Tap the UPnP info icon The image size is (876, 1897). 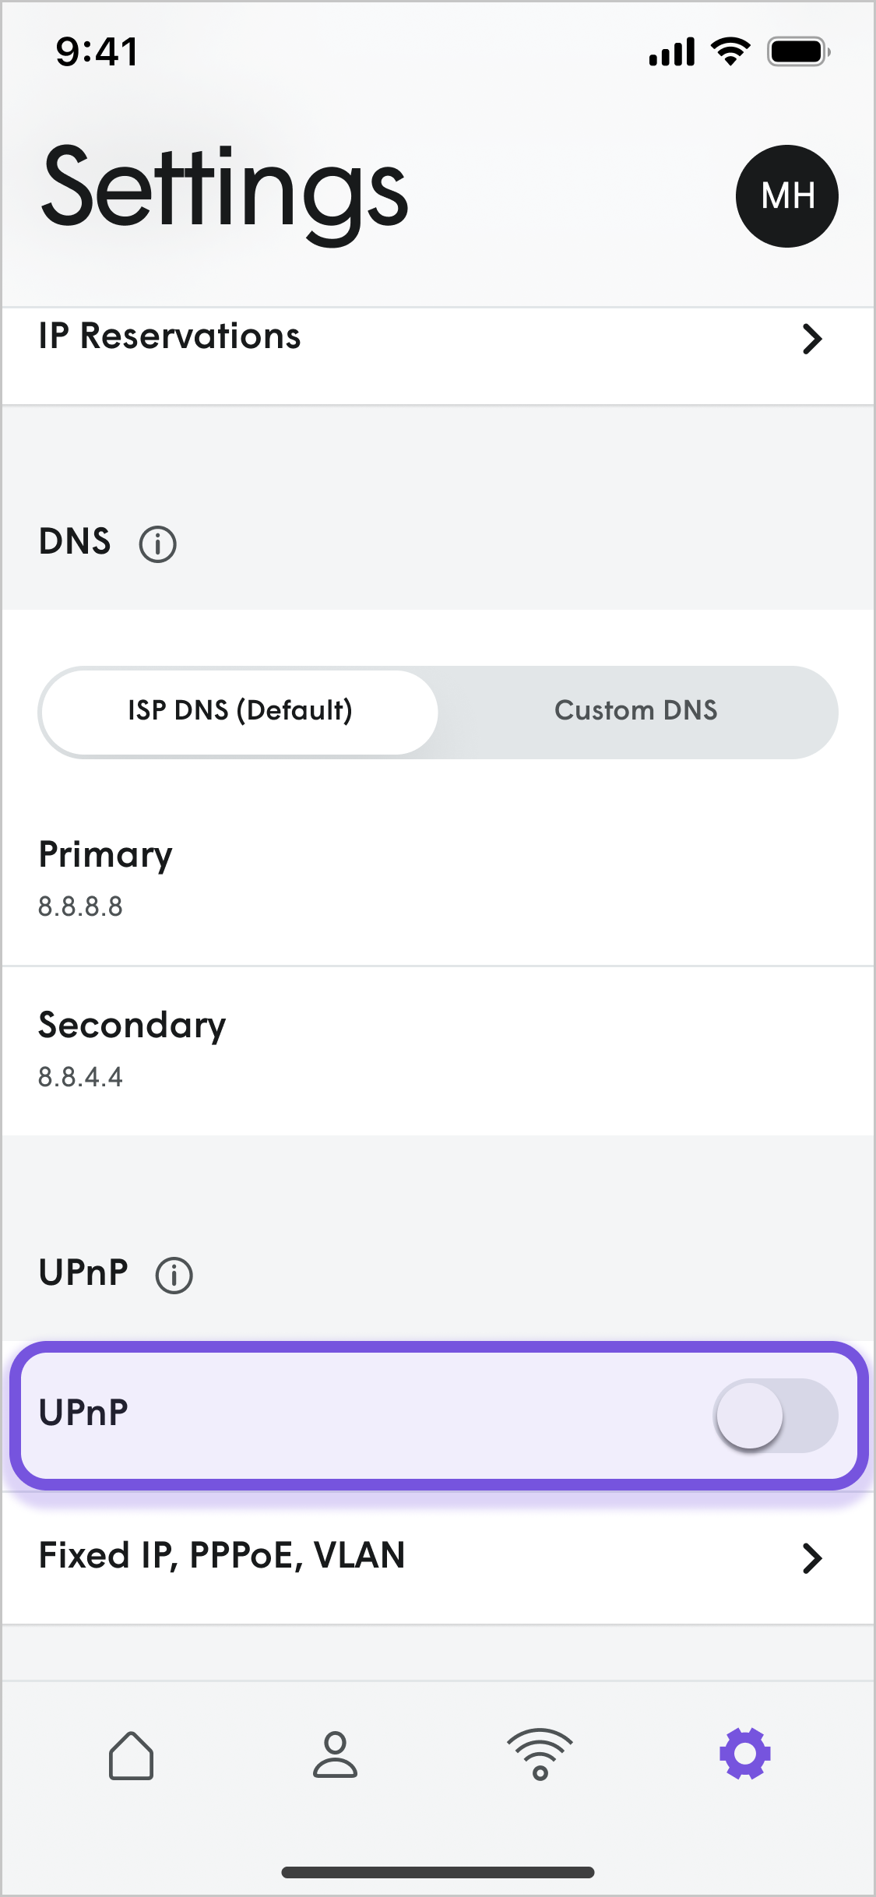coord(174,1275)
